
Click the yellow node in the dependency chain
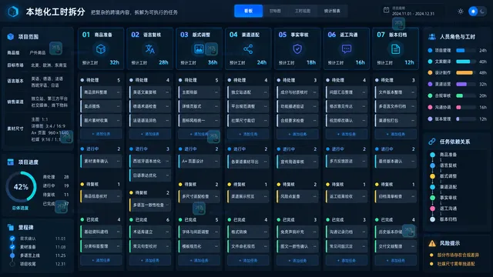pos(433,176)
